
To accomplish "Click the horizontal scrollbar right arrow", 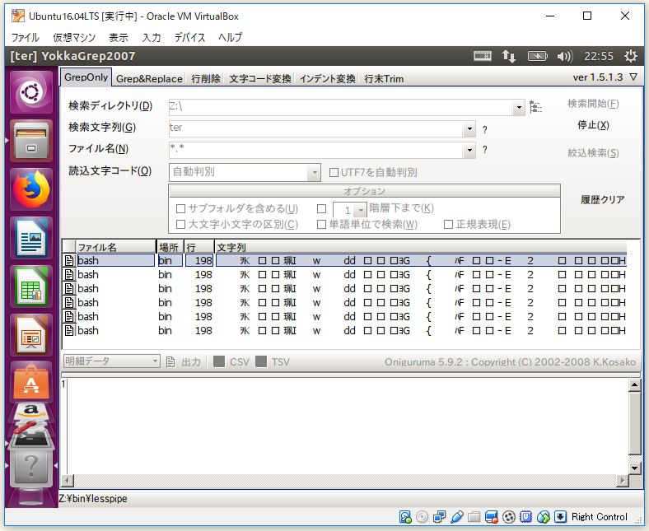I will tap(622, 481).
